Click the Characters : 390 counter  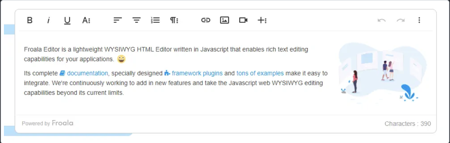[x=408, y=123]
